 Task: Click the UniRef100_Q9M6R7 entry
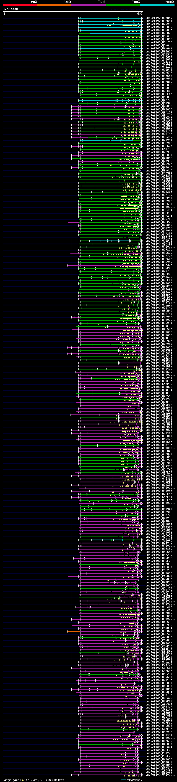pos(159,73)
